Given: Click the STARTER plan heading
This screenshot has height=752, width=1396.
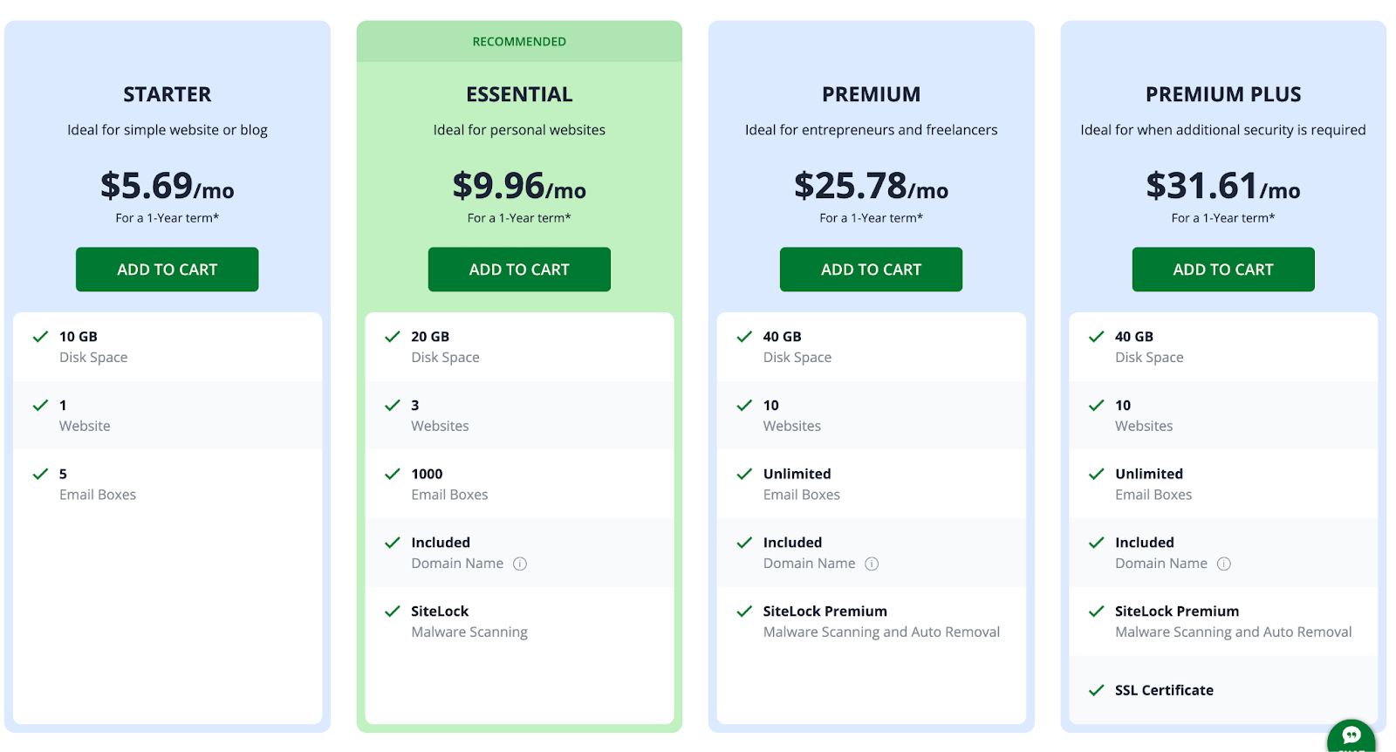Looking at the screenshot, I should tap(167, 94).
